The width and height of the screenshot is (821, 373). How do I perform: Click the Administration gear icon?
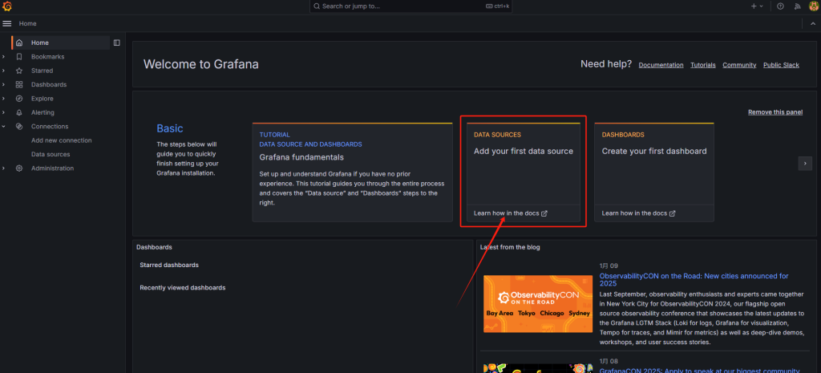point(19,168)
